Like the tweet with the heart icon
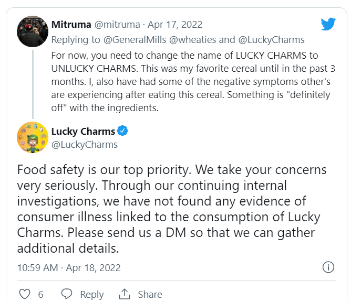This screenshot has width=351, height=302. (24, 294)
